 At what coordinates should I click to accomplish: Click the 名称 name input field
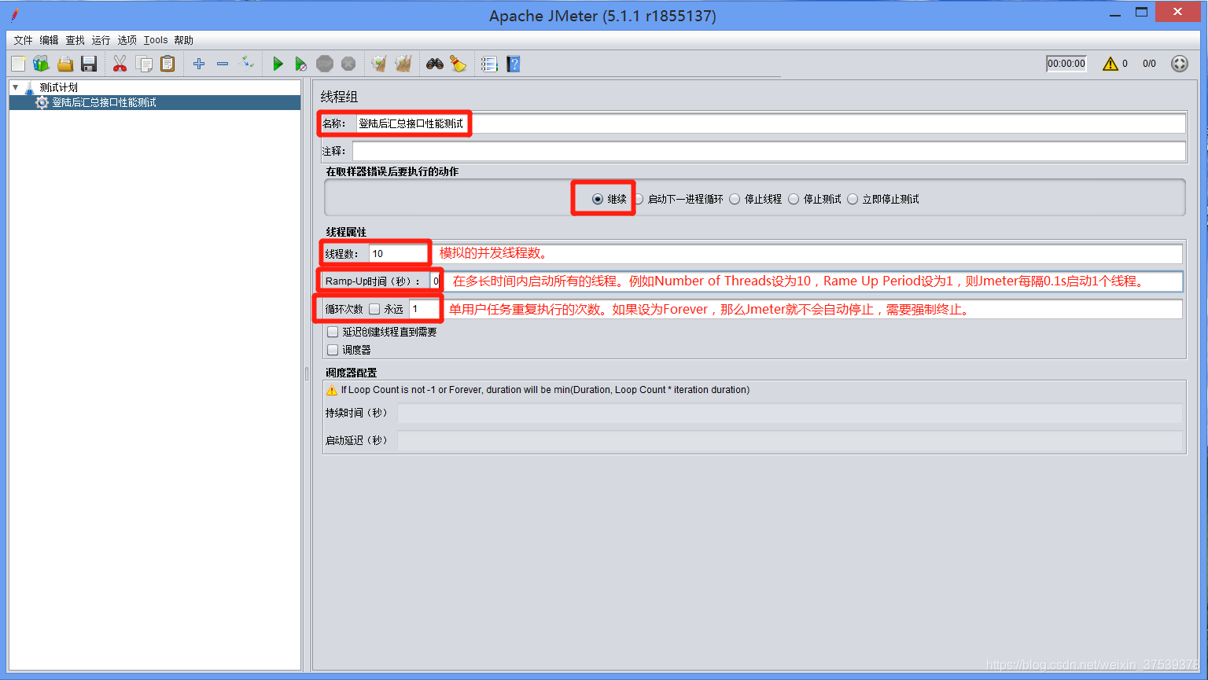pyautogui.click(x=770, y=123)
